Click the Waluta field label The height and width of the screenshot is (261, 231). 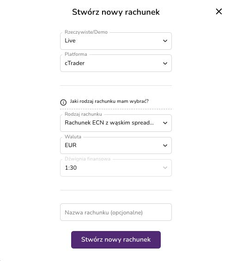[x=73, y=136]
